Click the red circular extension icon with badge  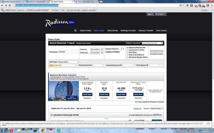[x=200, y=6]
